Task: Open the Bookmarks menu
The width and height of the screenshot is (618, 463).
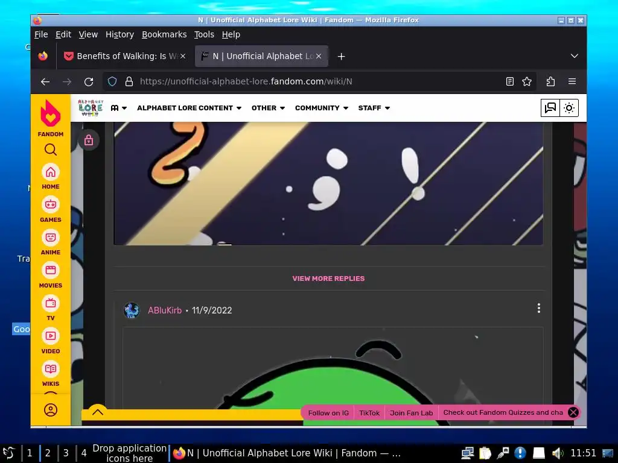Action: point(164,34)
